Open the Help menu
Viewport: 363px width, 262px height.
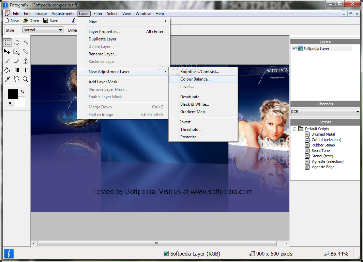tap(160, 13)
